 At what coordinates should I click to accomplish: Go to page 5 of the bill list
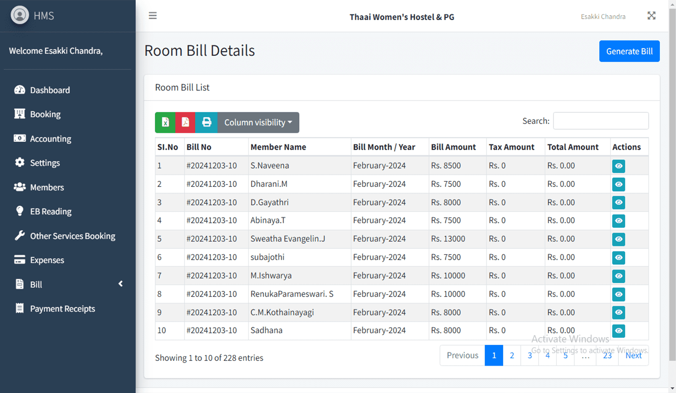pyautogui.click(x=565, y=355)
